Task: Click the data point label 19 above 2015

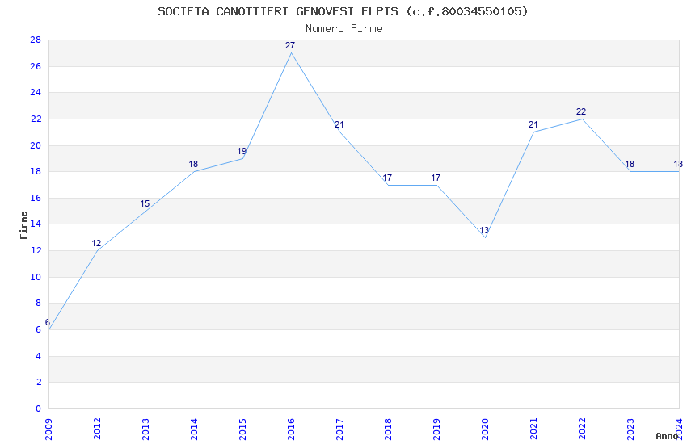Action: (242, 151)
